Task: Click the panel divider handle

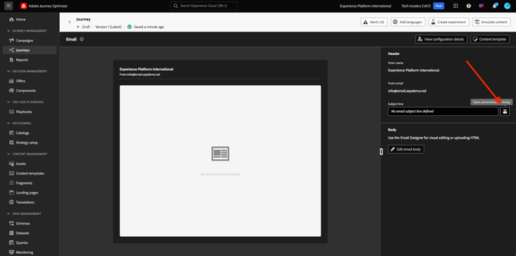Action: [x=381, y=151]
